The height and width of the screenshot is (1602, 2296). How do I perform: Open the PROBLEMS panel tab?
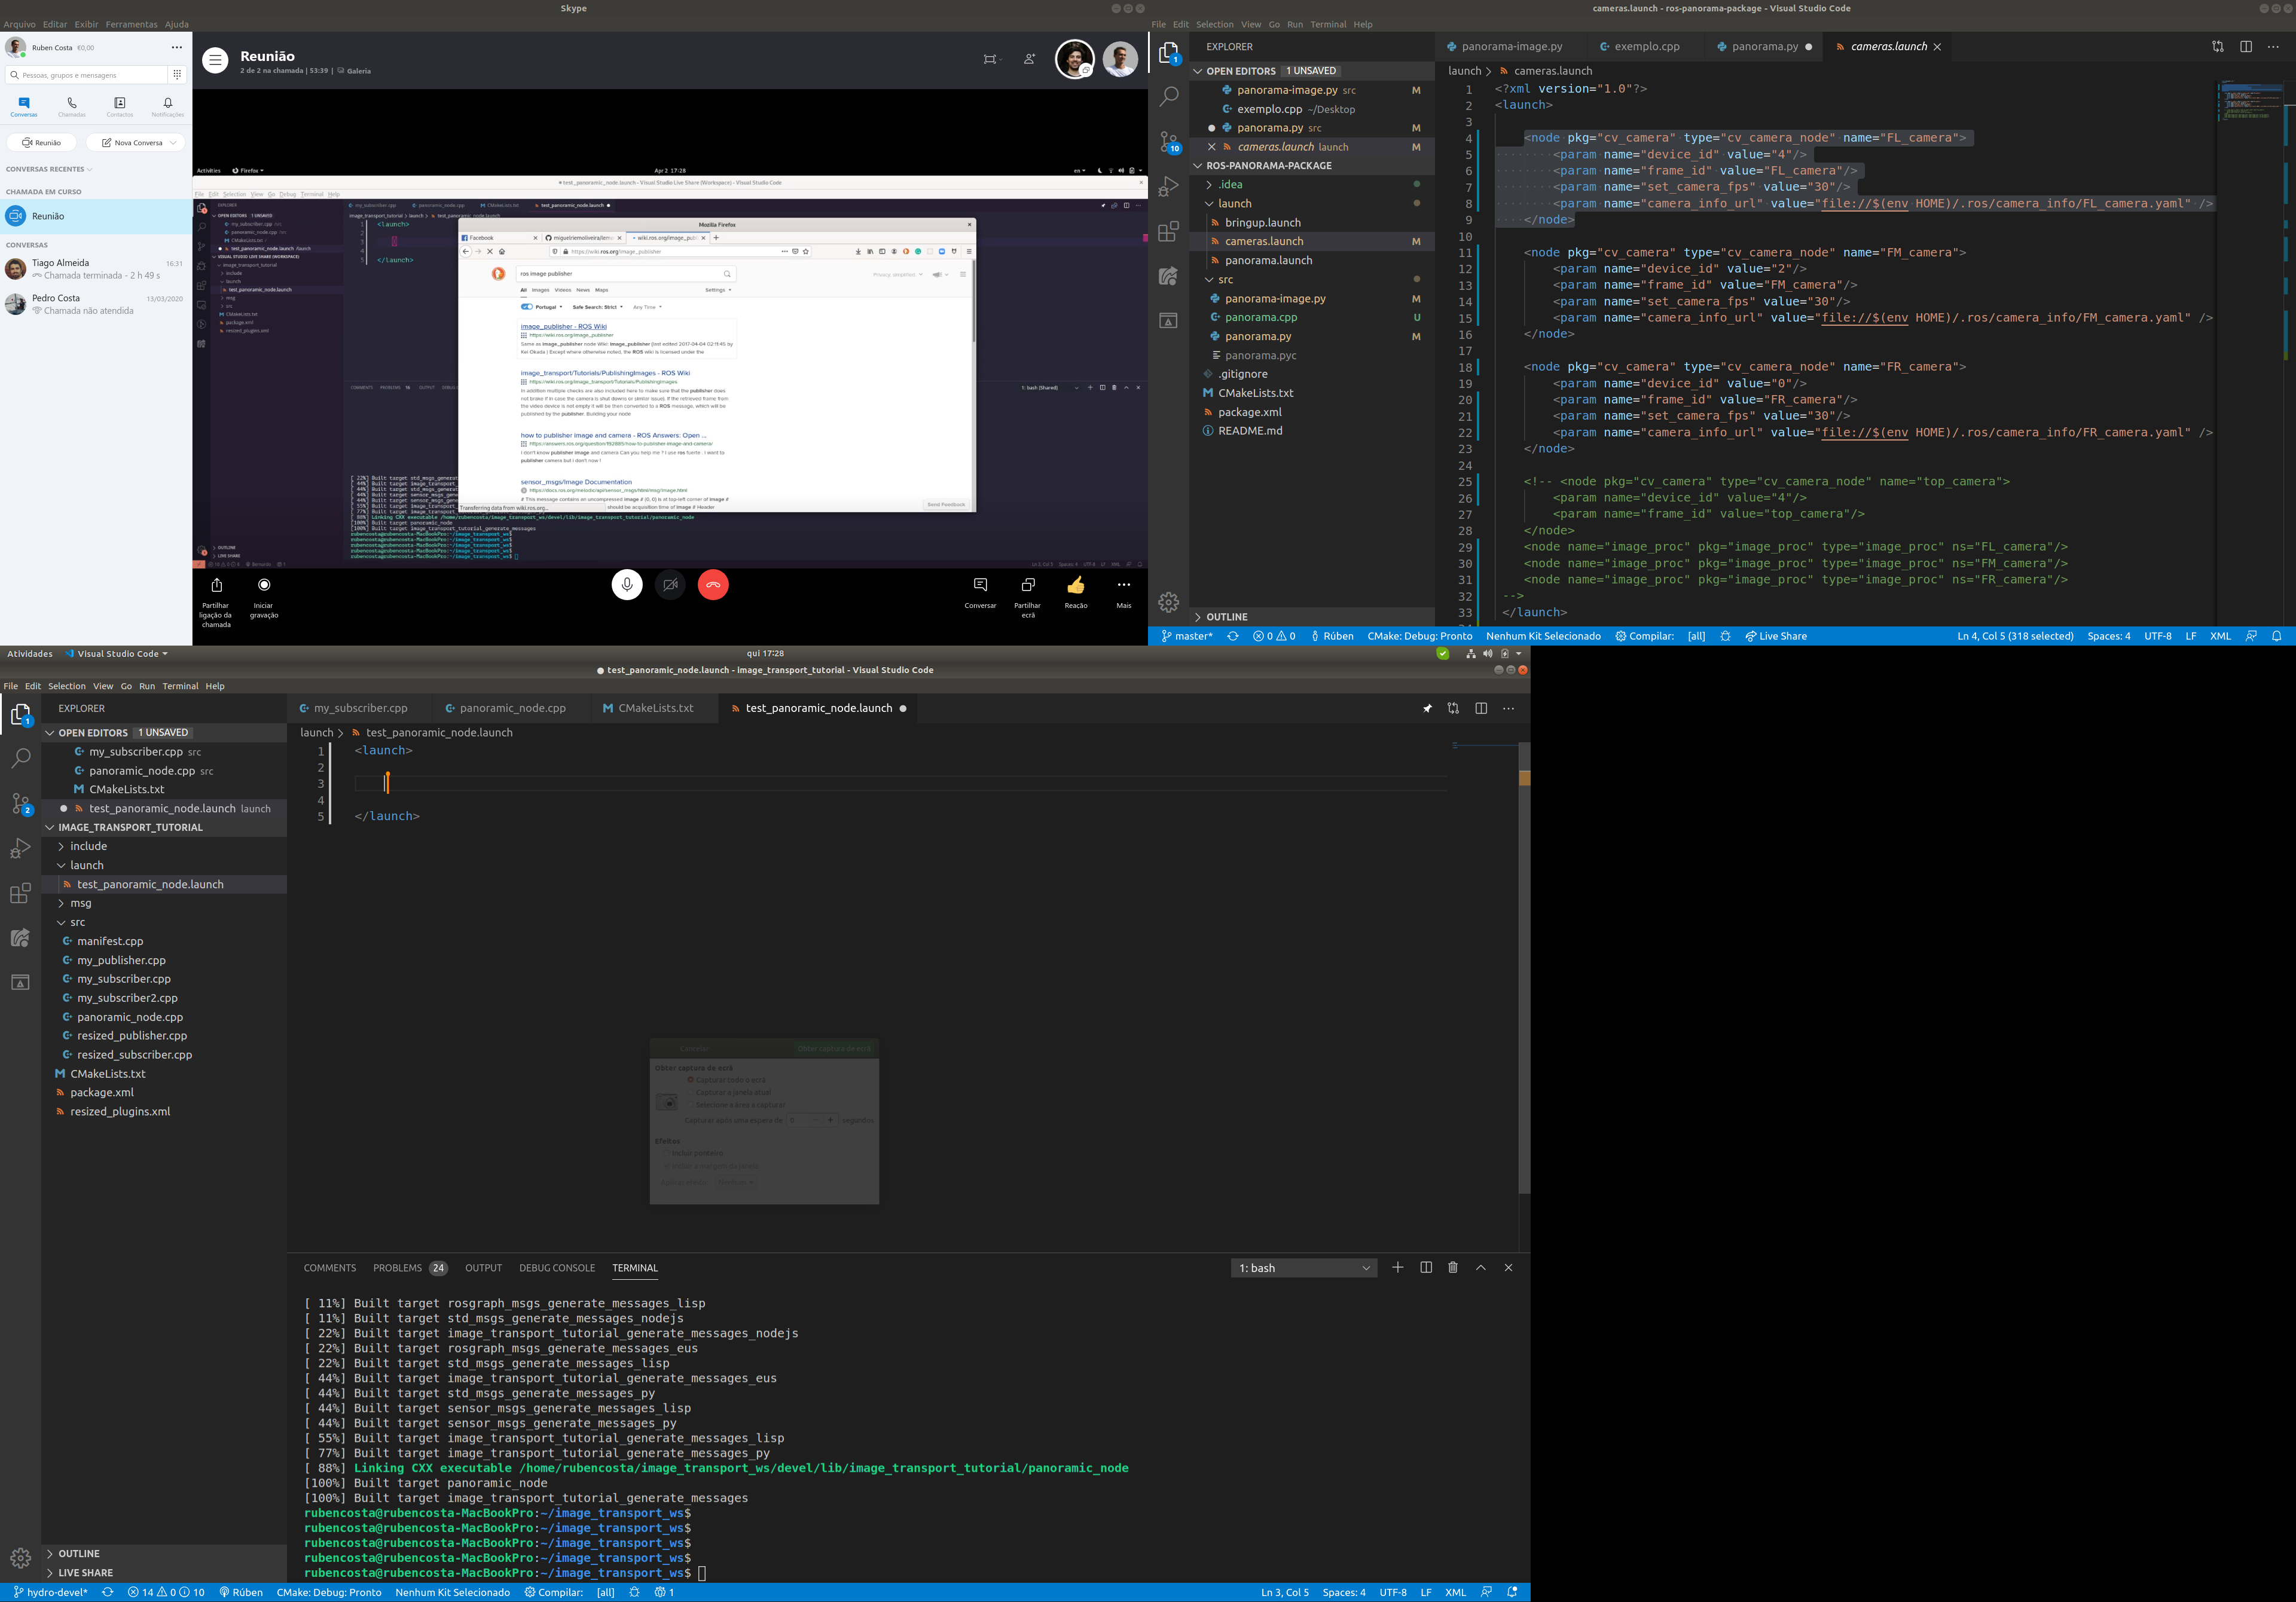tap(398, 1268)
